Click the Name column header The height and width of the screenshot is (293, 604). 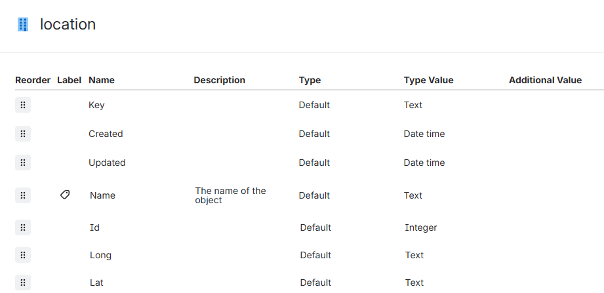click(101, 80)
